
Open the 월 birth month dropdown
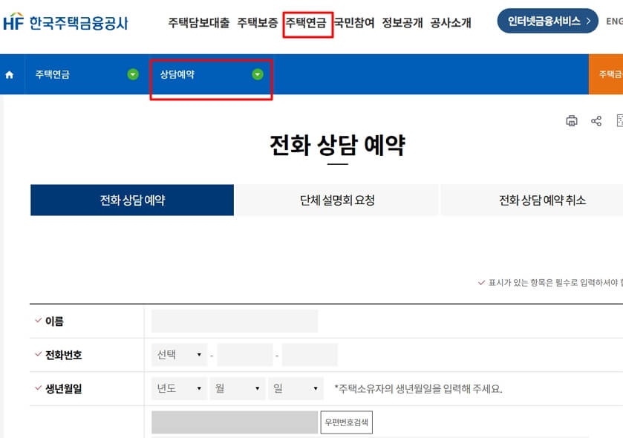point(238,388)
